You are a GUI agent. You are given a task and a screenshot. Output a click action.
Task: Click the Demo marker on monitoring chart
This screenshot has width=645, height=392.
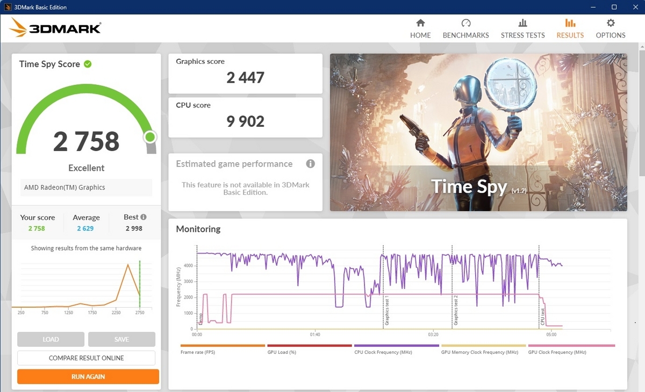tap(202, 319)
